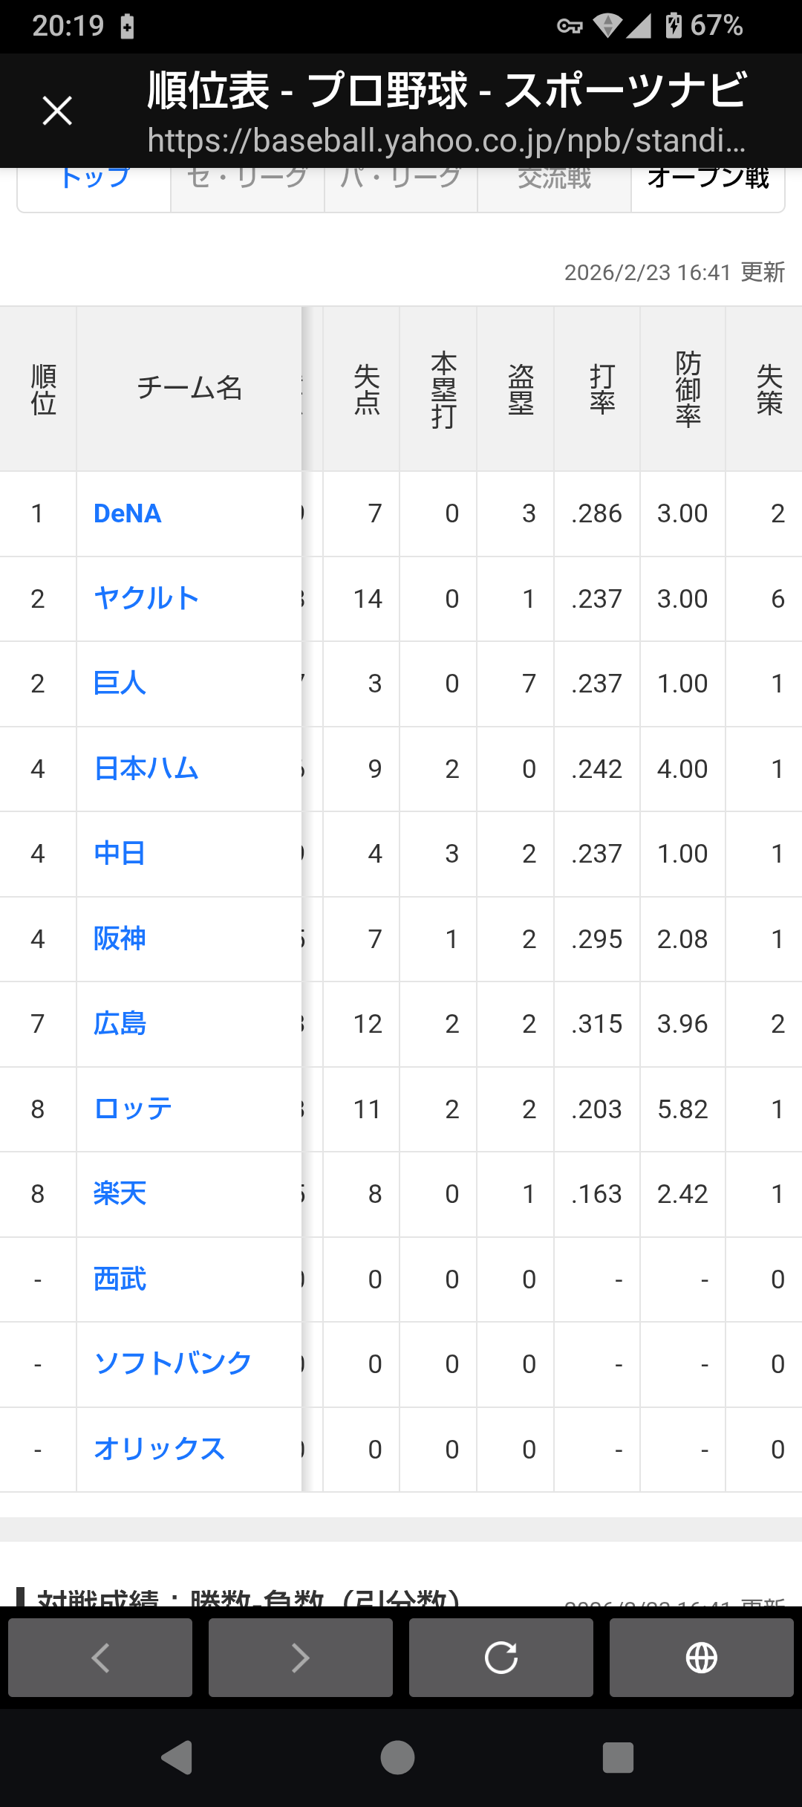
Task: Tap the オリックス team link
Action: point(159,1450)
